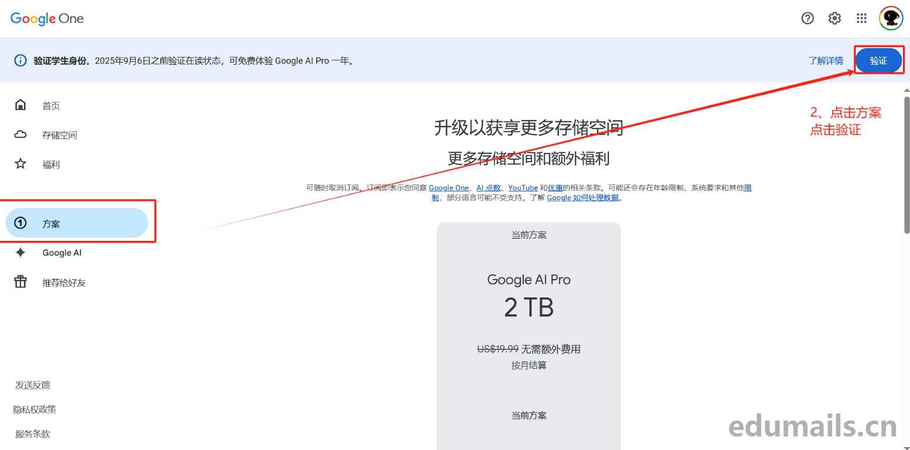
Task: Open the Help question mark icon
Action: point(807,18)
